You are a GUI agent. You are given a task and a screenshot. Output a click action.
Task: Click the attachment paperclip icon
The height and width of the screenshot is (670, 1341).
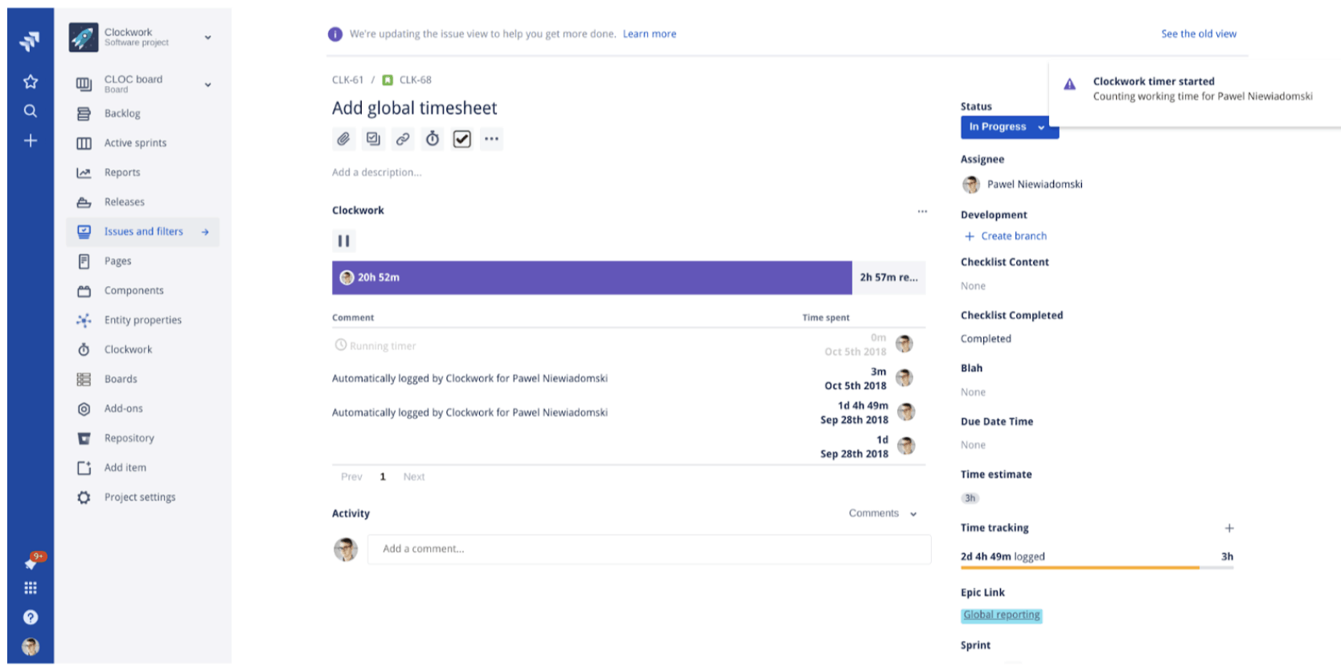point(343,139)
